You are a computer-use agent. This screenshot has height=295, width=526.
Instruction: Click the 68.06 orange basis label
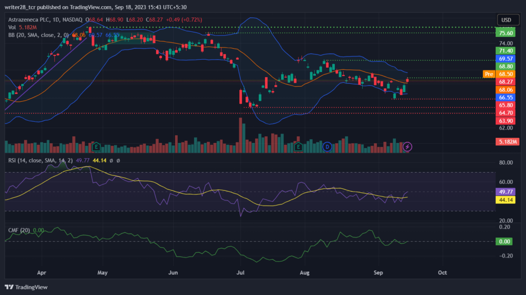coord(506,89)
